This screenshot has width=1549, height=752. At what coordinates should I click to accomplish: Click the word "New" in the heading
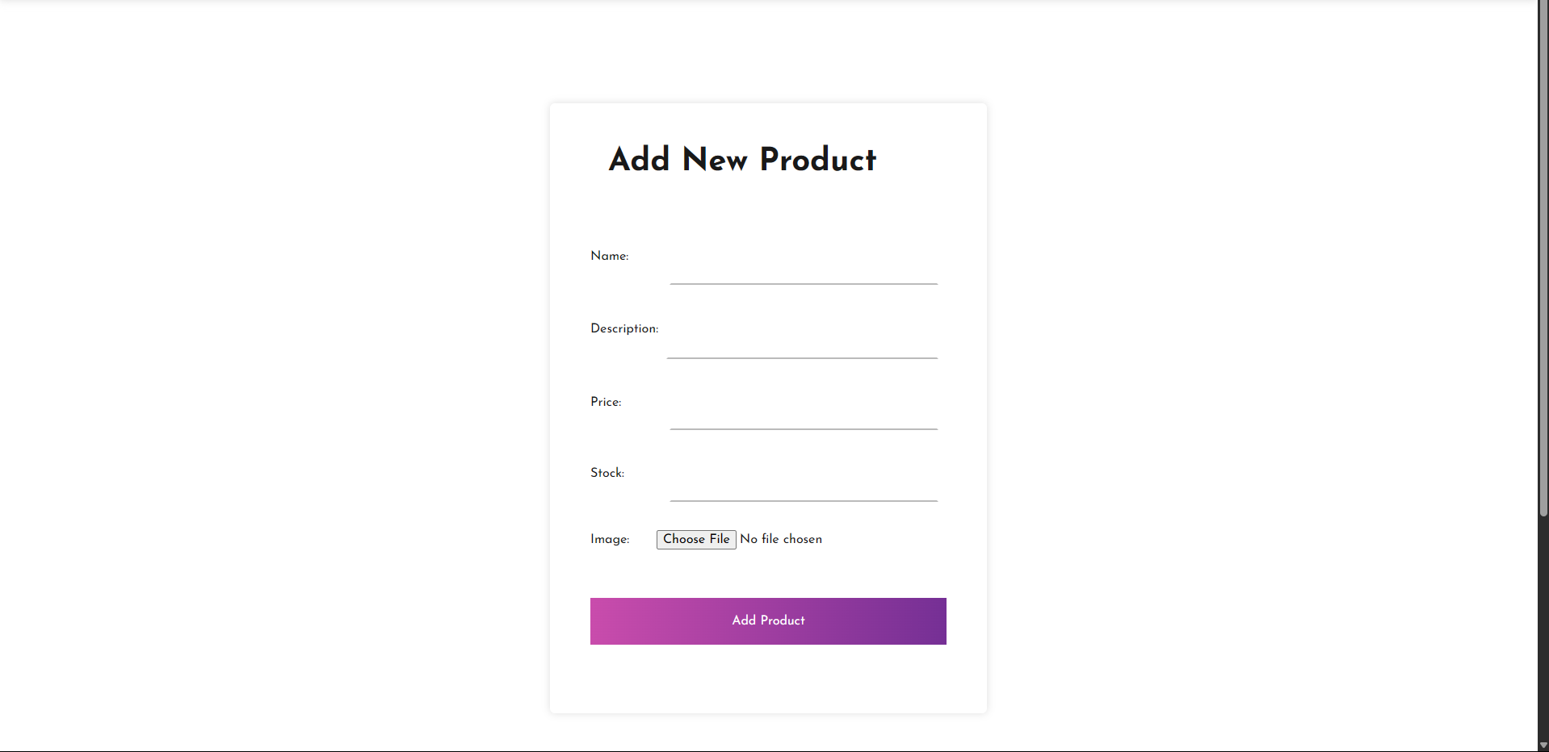coord(715,159)
